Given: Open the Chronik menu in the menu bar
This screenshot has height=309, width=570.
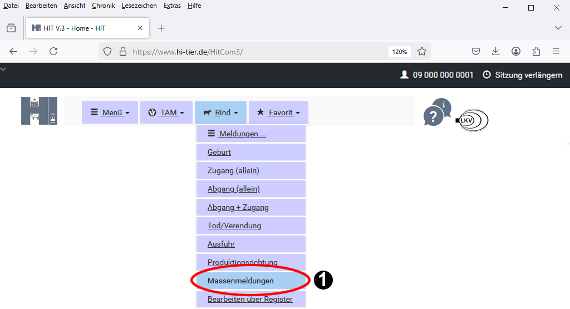Looking at the screenshot, I should pyautogui.click(x=103, y=6).
